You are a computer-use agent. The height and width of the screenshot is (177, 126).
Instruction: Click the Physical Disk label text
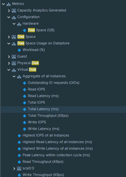[x=28, y=63]
